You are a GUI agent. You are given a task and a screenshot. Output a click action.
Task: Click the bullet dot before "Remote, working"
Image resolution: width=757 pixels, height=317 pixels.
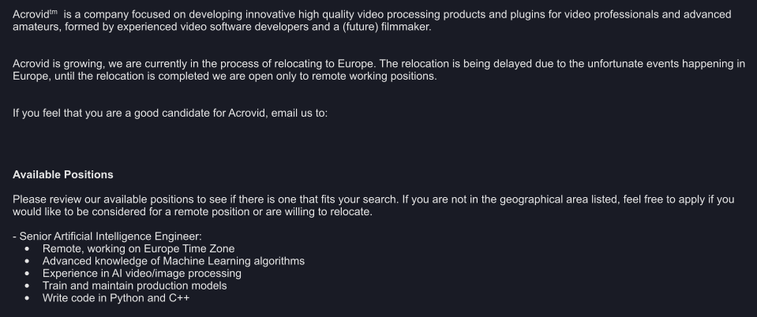[27, 249]
